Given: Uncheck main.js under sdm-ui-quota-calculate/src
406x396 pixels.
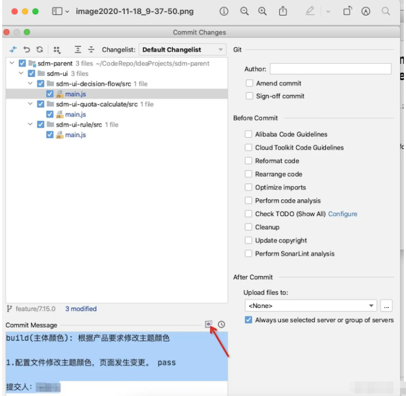Looking at the screenshot, I should click(x=49, y=114).
